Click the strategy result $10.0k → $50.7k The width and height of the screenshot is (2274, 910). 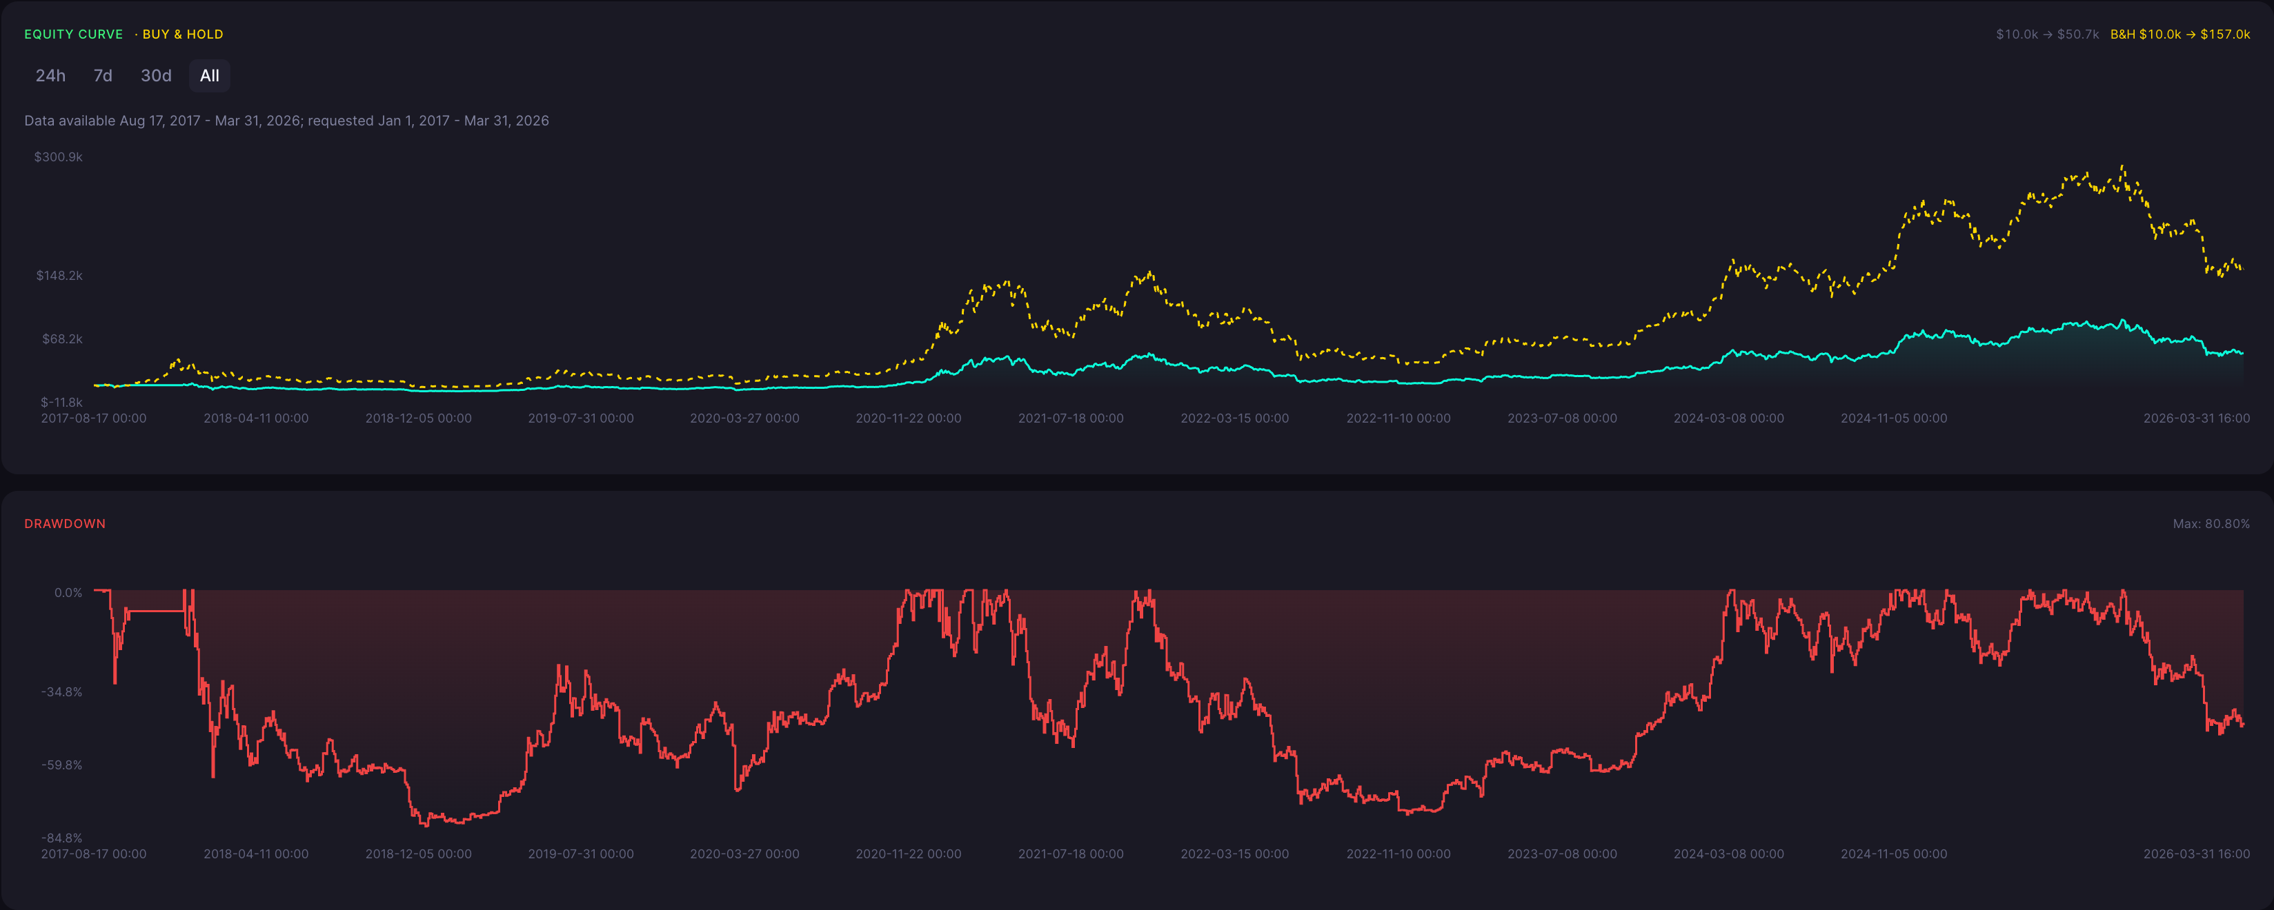coord(2047,34)
